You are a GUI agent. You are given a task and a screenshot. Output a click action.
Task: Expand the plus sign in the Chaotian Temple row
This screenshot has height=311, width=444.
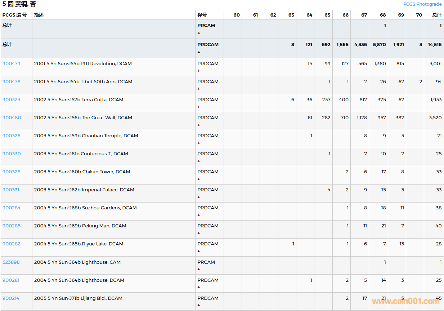tap(199, 143)
